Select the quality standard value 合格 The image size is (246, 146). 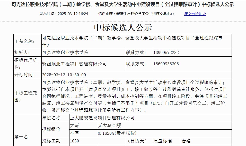pos(186,141)
